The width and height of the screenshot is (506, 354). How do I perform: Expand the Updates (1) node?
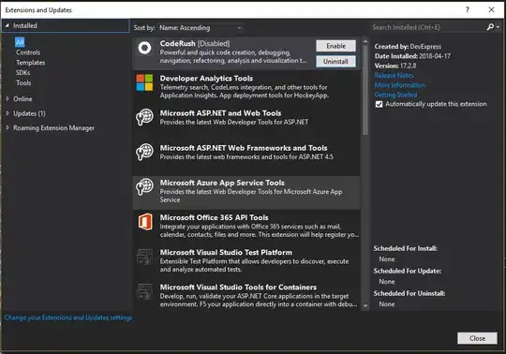point(7,113)
